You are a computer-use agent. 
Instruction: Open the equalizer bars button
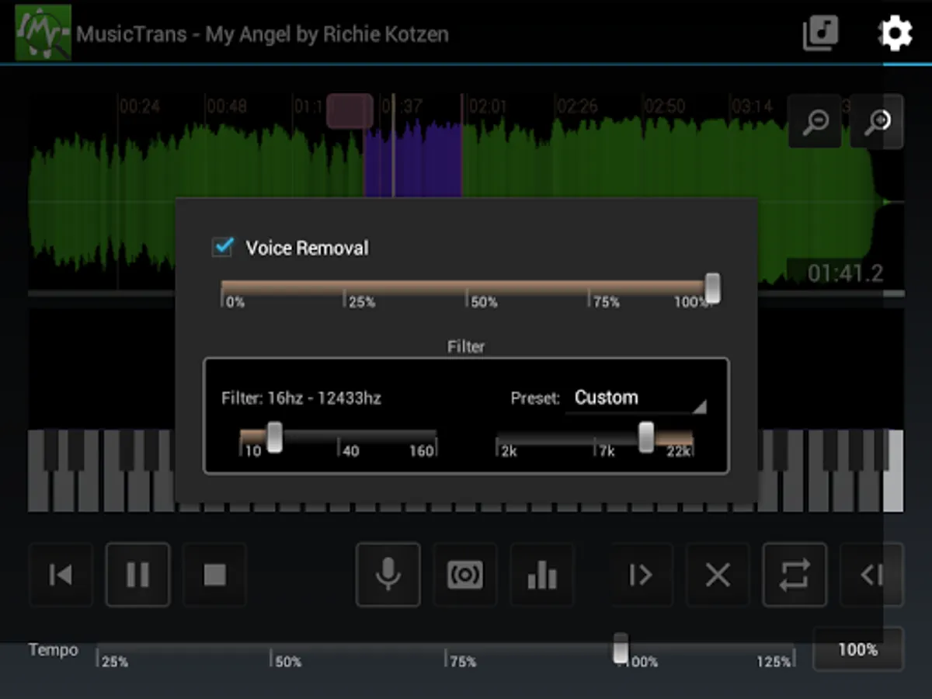pyautogui.click(x=542, y=575)
